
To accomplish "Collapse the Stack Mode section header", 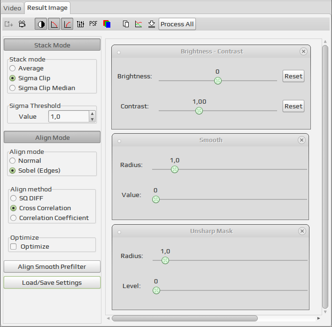I will (52, 45).
